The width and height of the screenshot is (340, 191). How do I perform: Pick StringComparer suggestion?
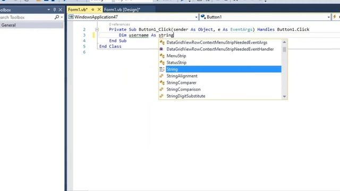181,83
